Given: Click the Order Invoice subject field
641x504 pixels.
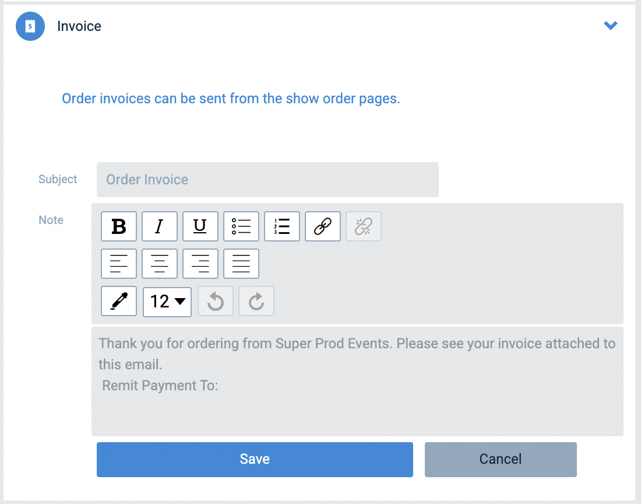Looking at the screenshot, I should point(267,179).
